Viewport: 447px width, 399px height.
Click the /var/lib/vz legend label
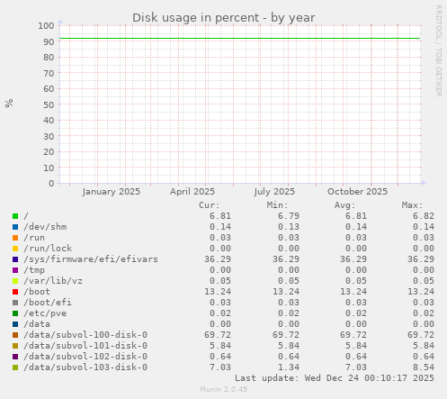53,281
